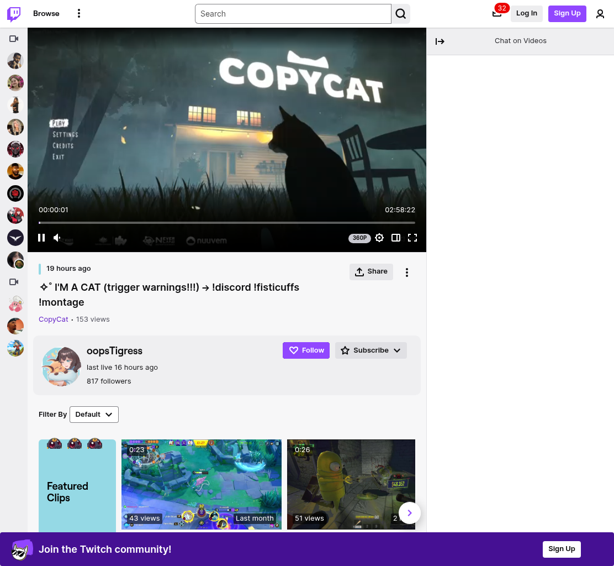This screenshot has width=614, height=566.
Task: Mute the video volume
Action: pyautogui.click(x=57, y=238)
